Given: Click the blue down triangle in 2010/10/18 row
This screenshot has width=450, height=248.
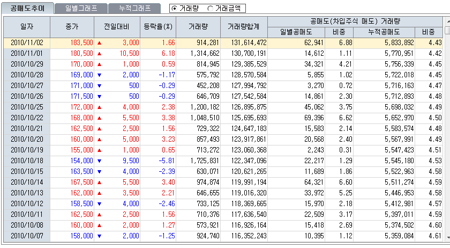Looking at the screenshot, I should pos(99,161).
